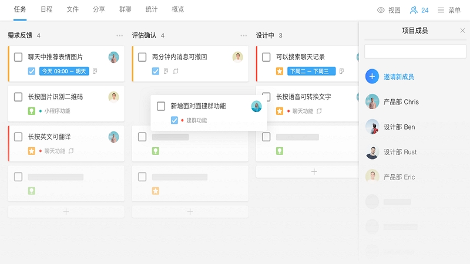Open the 文件 tab
470x264 pixels.
(72, 9)
